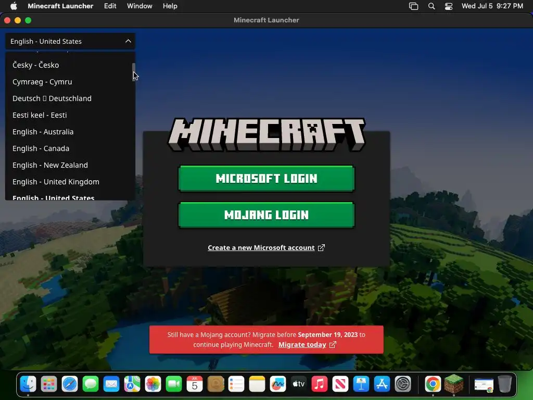533x400 pixels.
Task: Click the Mojang Login button
Action: 266,215
